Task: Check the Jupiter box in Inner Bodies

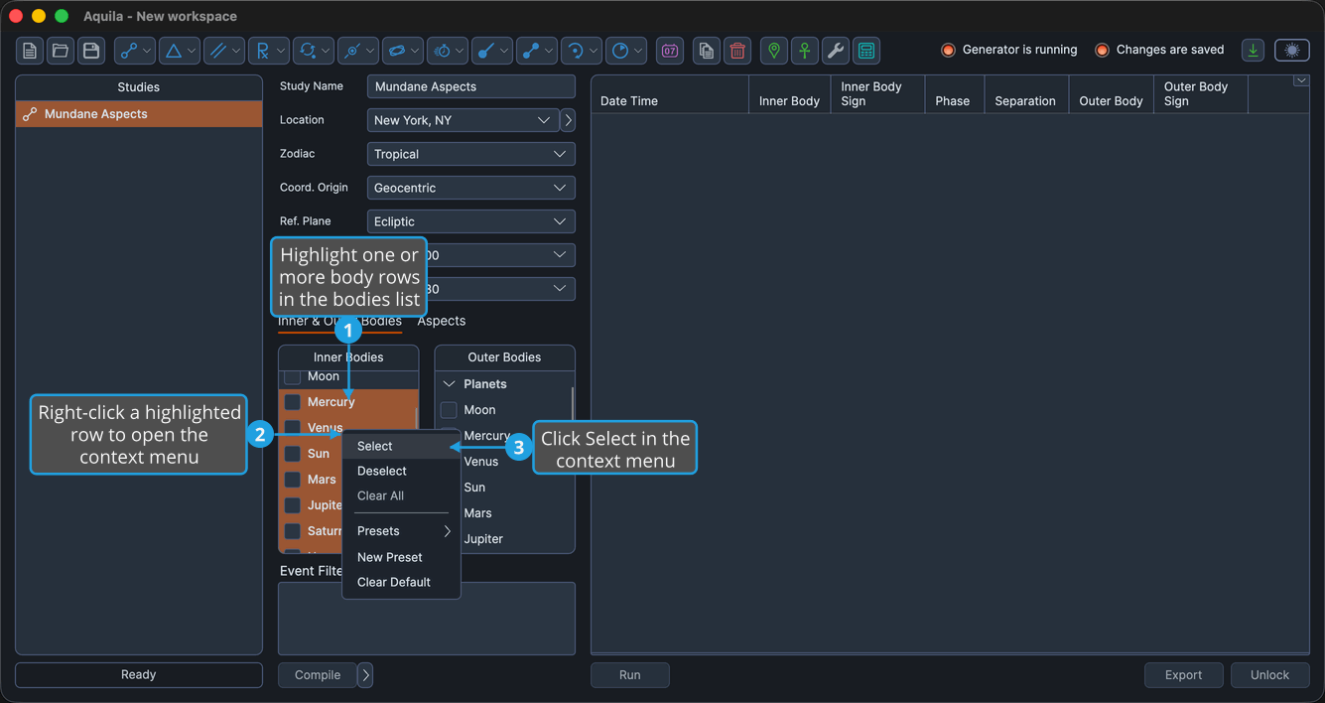Action: click(293, 505)
